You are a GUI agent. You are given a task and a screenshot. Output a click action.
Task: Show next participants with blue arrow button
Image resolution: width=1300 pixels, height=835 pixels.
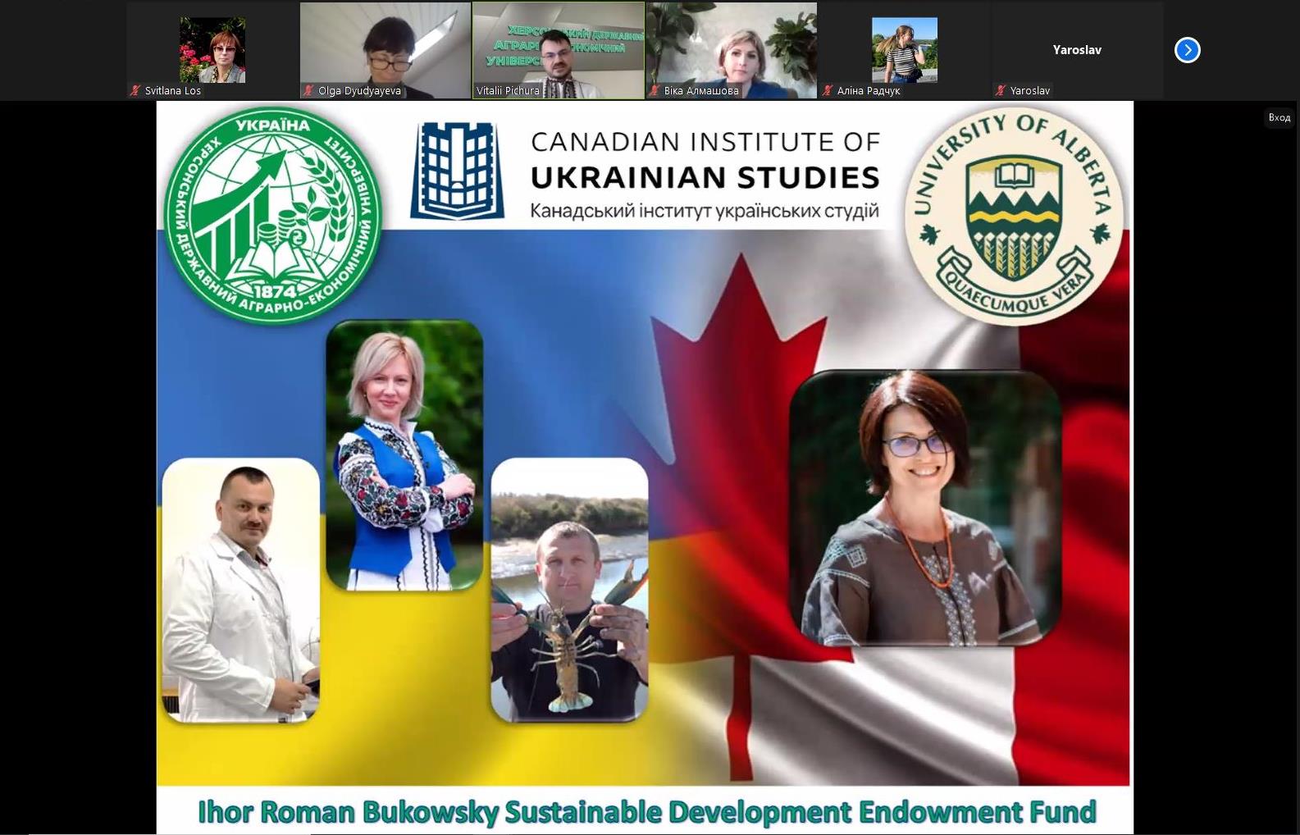(1187, 50)
